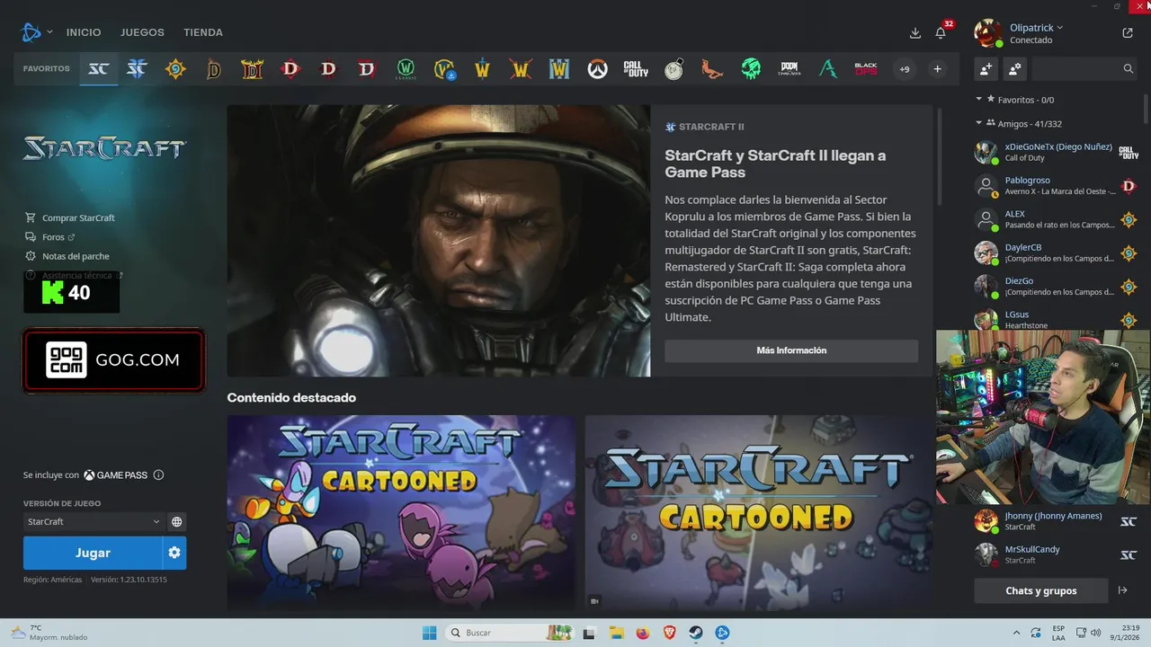Open Firefox from the Windows taskbar

642,633
